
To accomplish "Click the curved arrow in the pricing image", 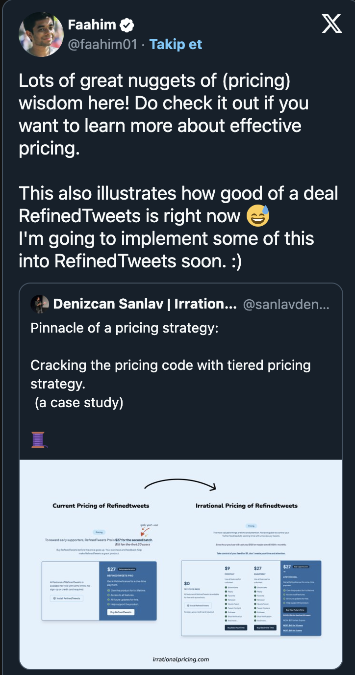I will (180, 486).
